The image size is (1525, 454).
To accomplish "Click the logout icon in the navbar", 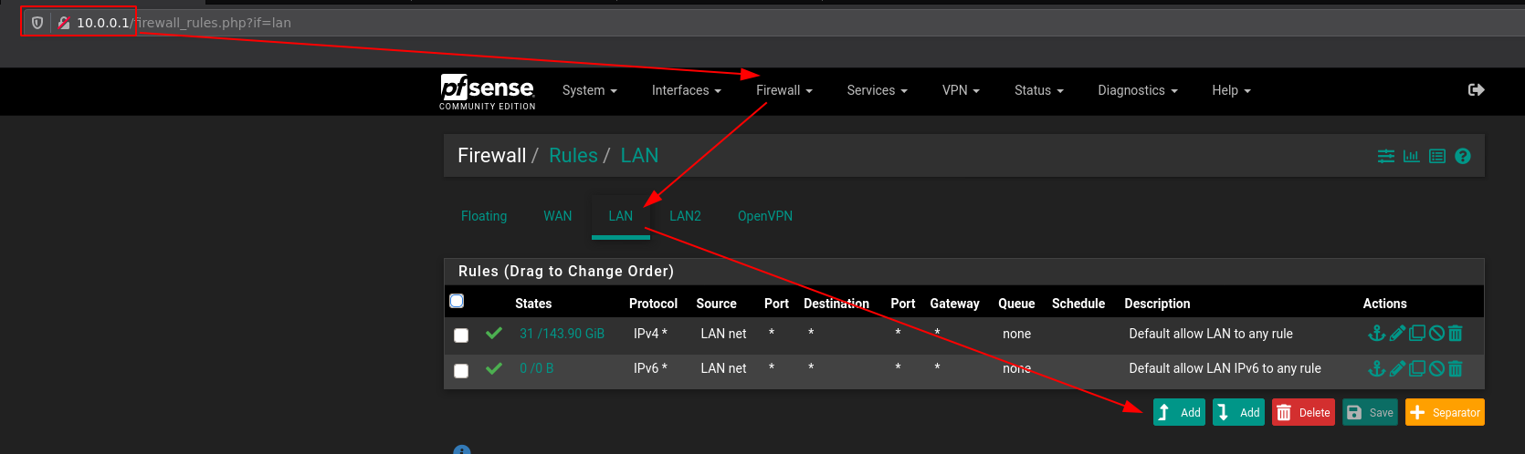I will [1477, 89].
